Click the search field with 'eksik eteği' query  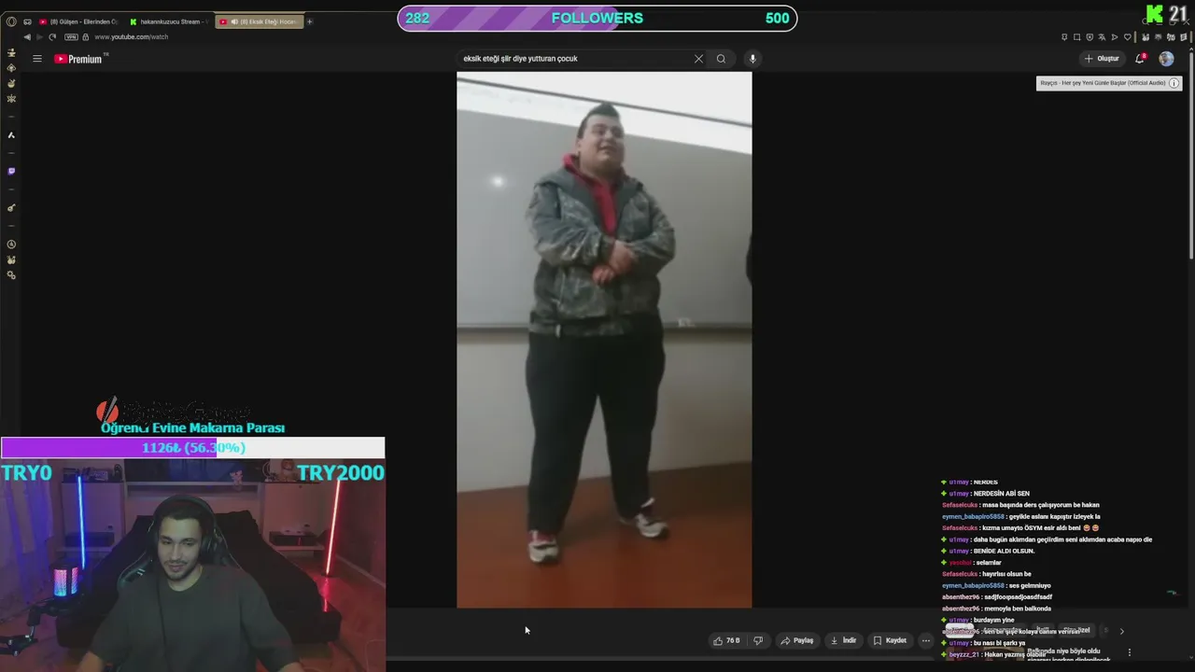click(x=574, y=59)
